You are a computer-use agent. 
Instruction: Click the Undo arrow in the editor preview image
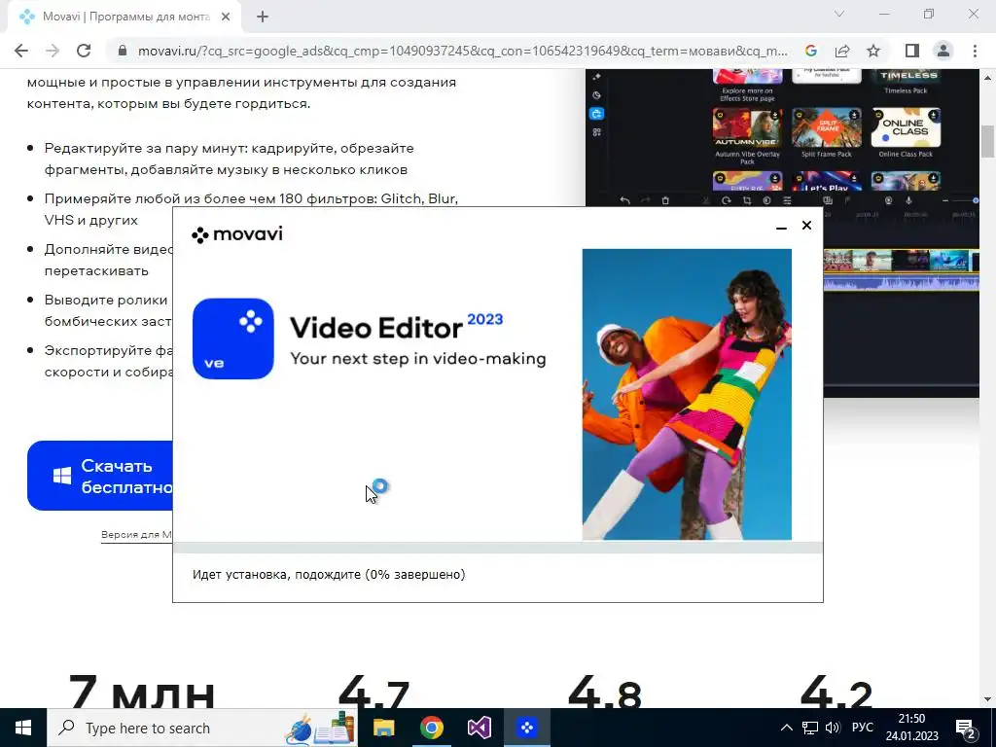point(625,200)
